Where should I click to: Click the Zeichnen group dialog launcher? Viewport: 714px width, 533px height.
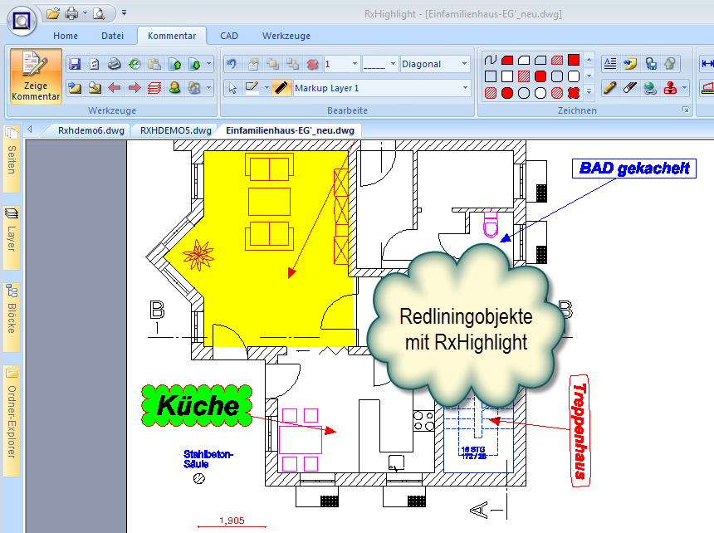(x=686, y=110)
